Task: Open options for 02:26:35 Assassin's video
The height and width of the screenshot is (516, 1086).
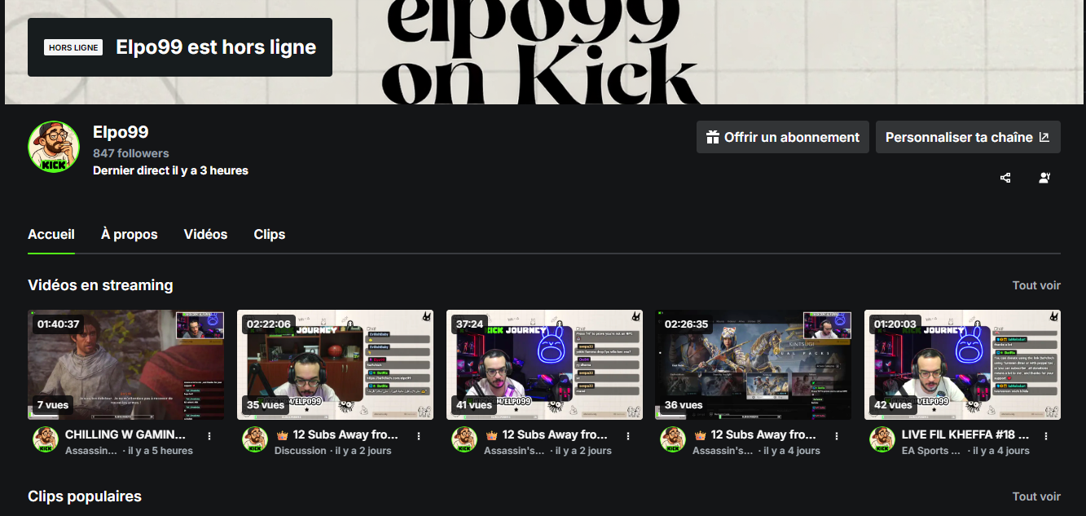Action: [837, 436]
